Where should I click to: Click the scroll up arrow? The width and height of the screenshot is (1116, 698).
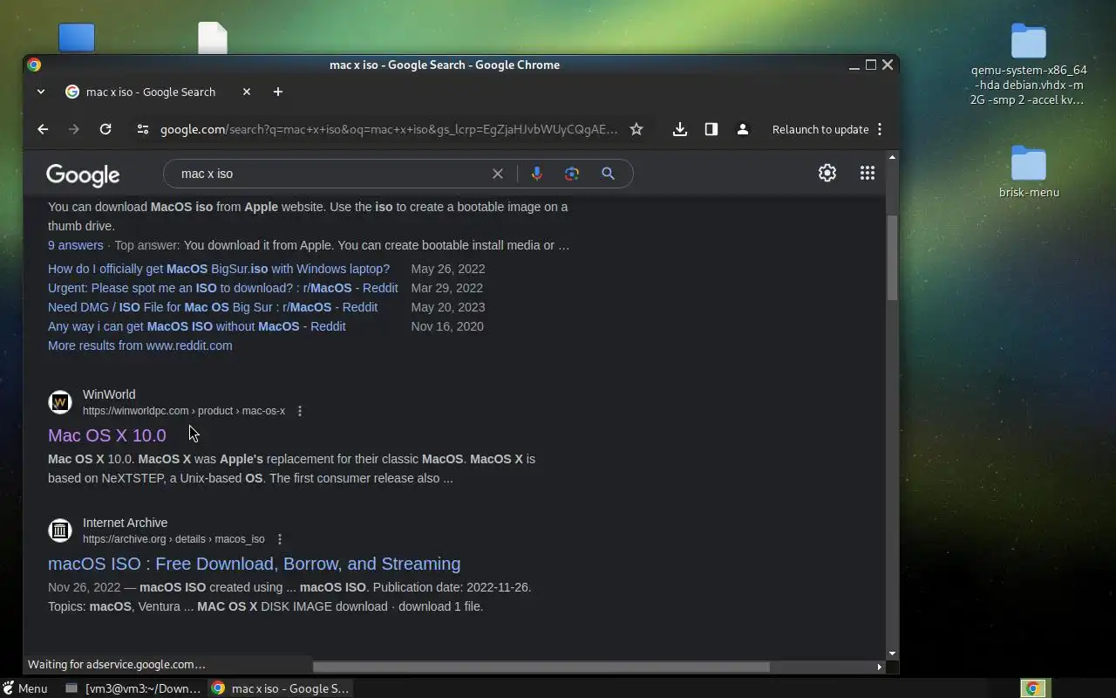892,157
